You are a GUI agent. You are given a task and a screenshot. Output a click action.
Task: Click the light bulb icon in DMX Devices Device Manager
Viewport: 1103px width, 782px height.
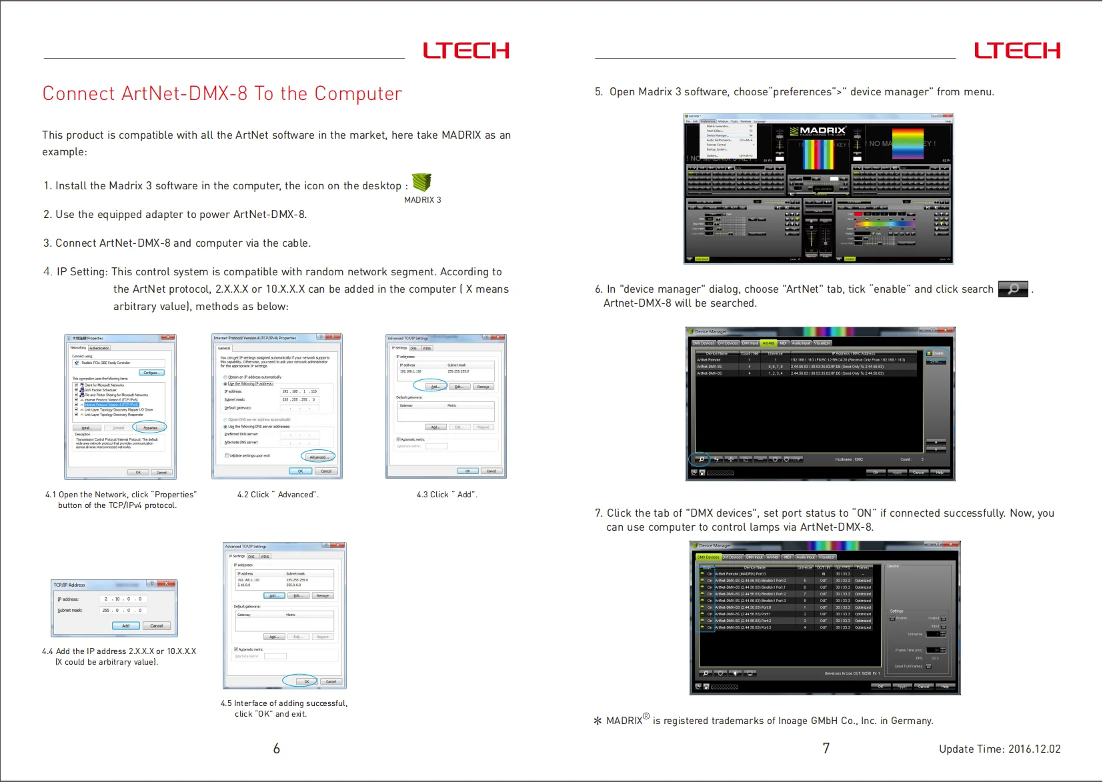point(735,673)
